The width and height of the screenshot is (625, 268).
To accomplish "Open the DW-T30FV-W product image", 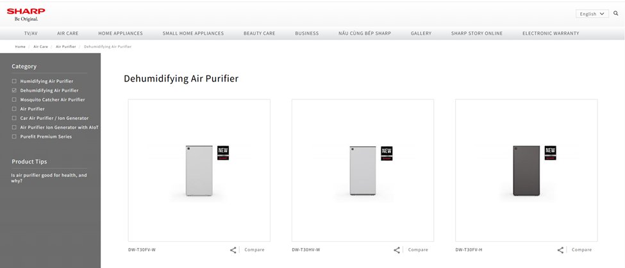I will pyautogui.click(x=199, y=171).
